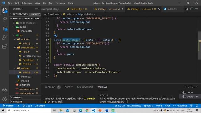
Task: Open editor more actions ellipsis
Action: [197, 9]
